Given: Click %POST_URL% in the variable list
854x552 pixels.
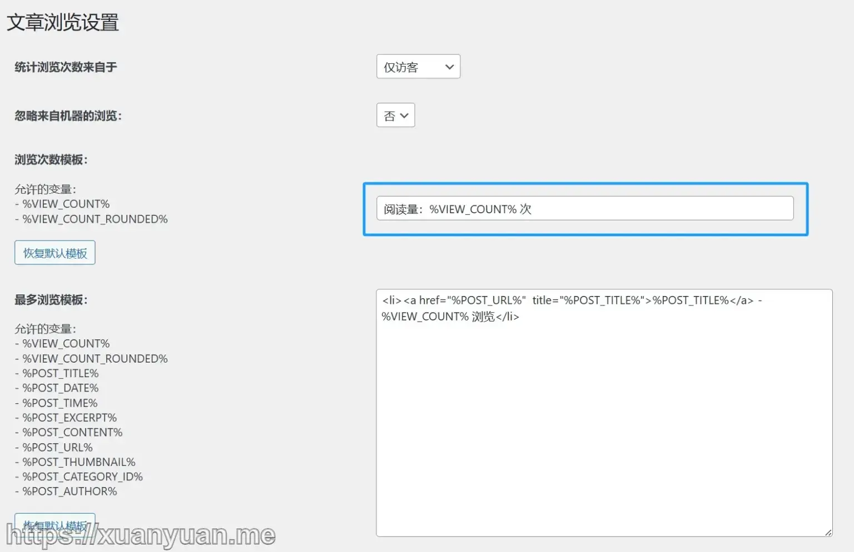Looking at the screenshot, I should click(x=58, y=448).
